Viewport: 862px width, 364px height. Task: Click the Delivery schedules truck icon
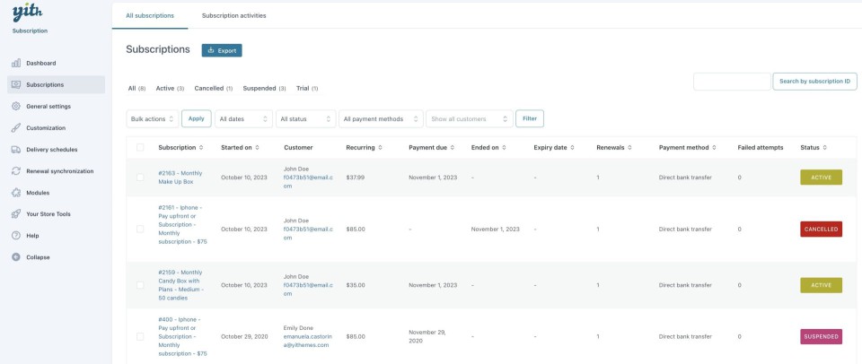pyautogui.click(x=16, y=150)
